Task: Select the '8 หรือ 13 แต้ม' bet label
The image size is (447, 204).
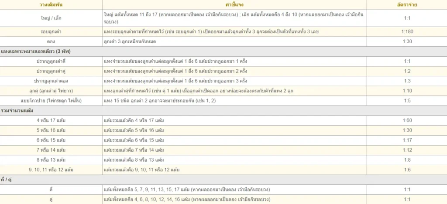Action: (x=51, y=160)
